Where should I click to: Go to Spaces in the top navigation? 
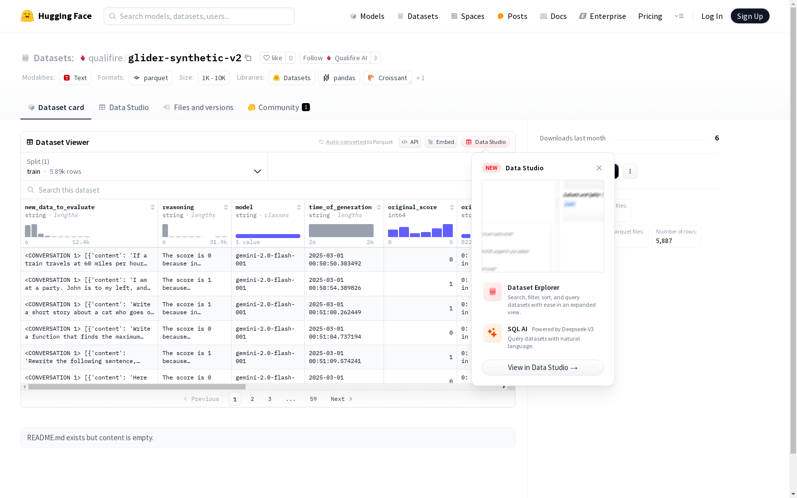pos(468,16)
